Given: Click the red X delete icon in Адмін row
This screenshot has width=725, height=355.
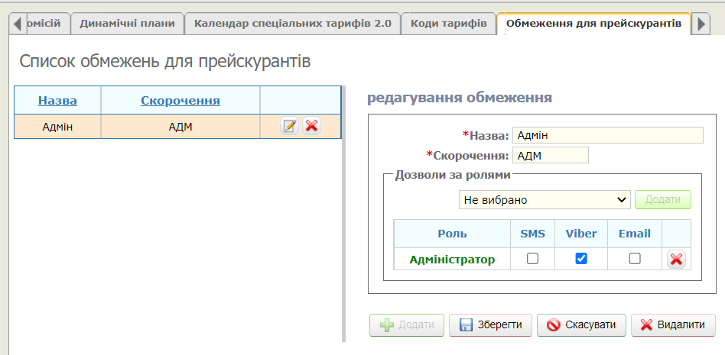Looking at the screenshot, I should [311, 127].
